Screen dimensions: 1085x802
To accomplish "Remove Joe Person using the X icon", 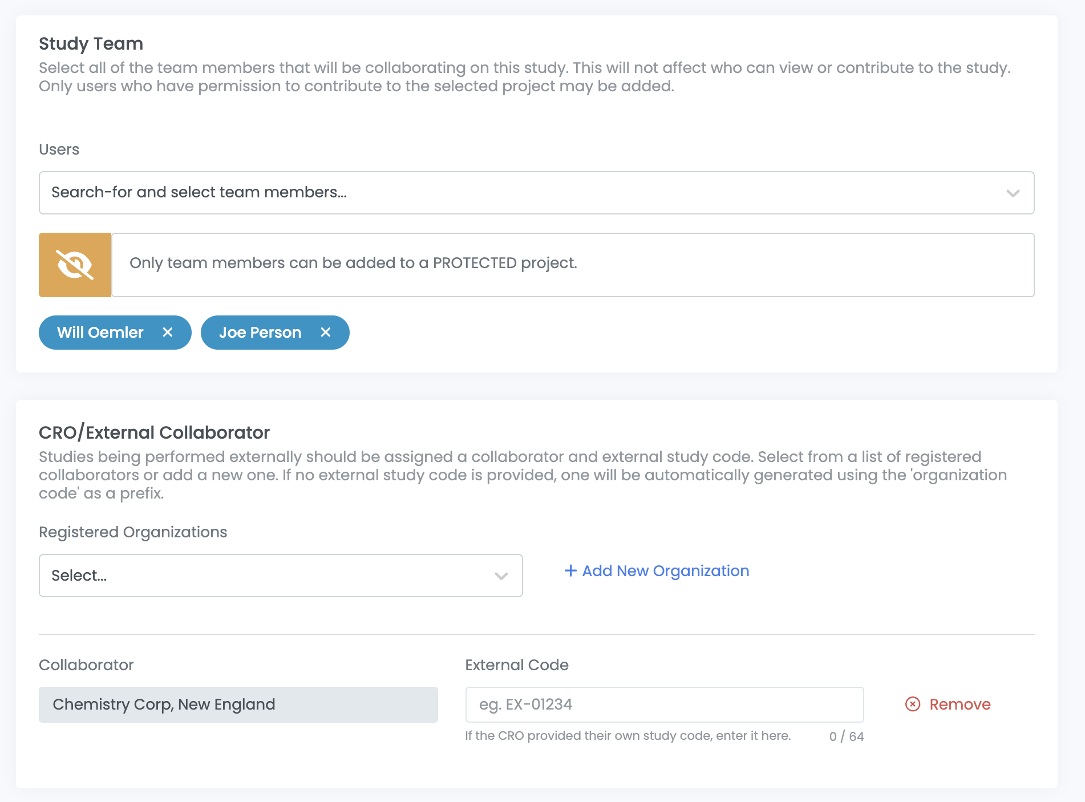I will (326, 332).
